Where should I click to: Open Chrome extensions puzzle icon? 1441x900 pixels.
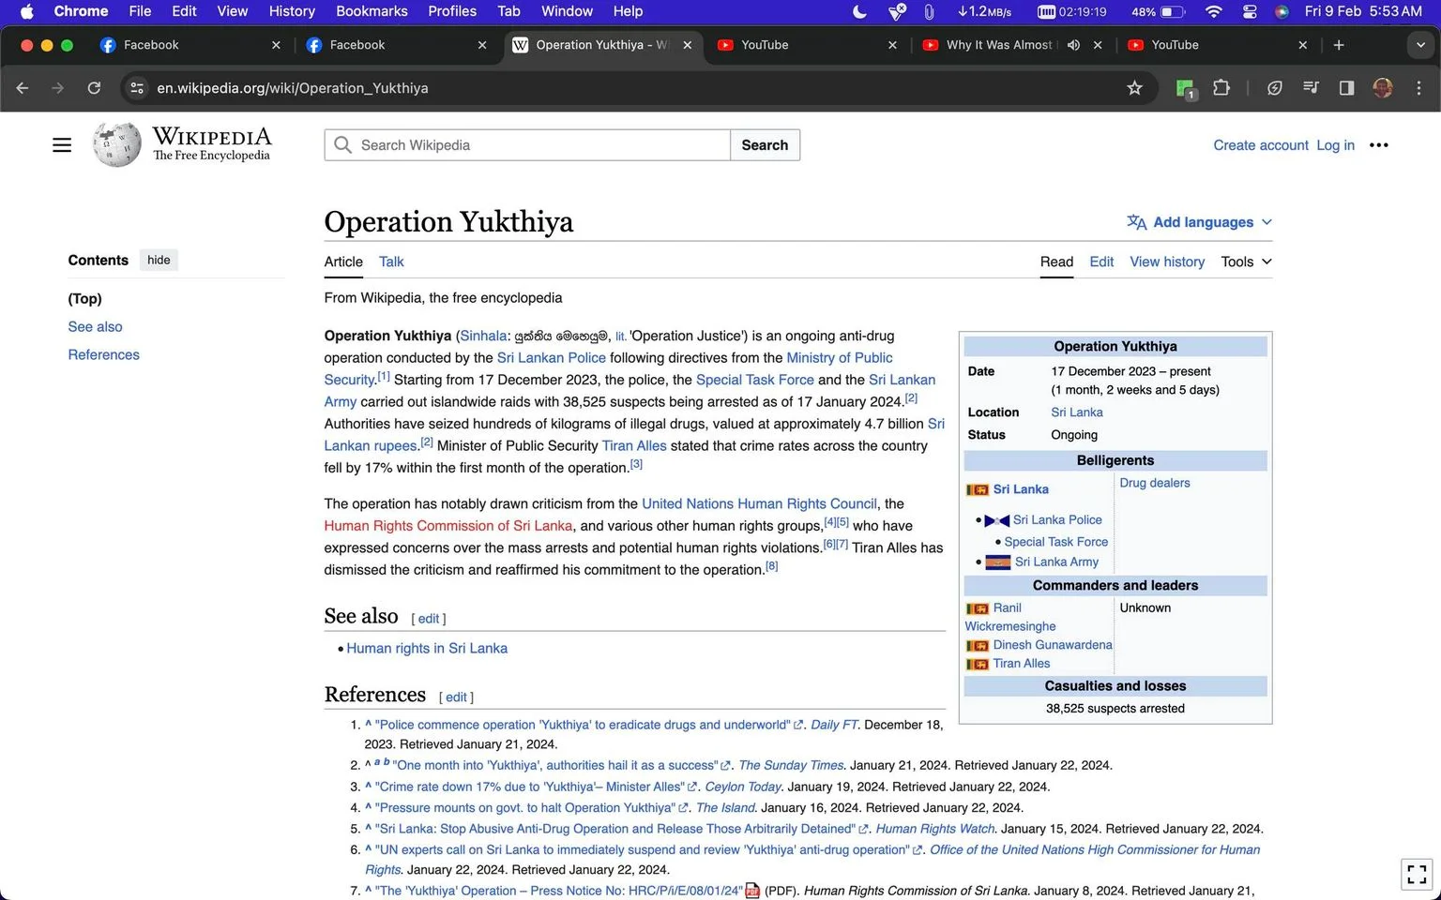(1221, 88)
